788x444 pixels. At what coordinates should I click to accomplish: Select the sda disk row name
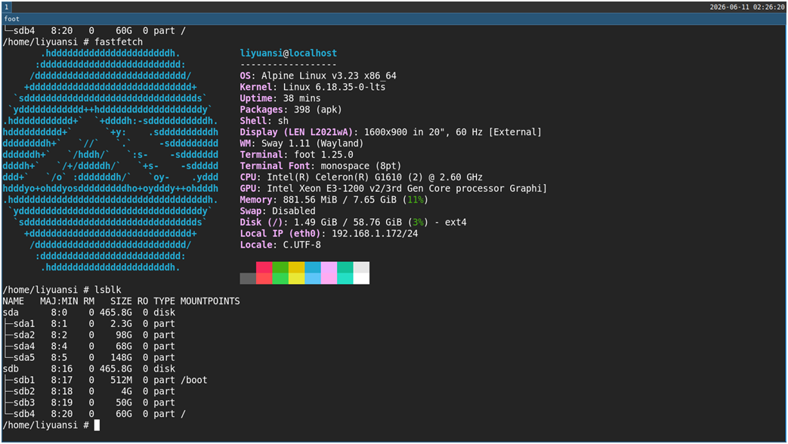pos(11,313)
